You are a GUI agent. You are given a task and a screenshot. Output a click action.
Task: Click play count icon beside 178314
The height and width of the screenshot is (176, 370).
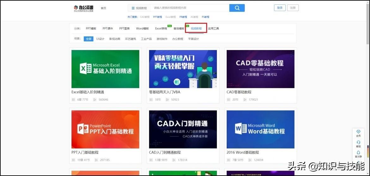tap(174, 160)
